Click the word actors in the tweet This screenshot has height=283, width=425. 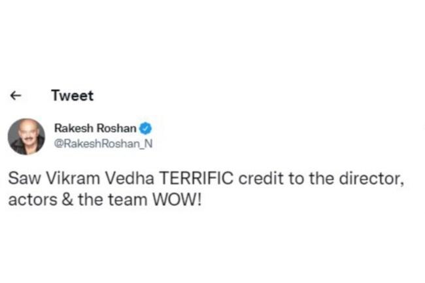coord(29,198)
